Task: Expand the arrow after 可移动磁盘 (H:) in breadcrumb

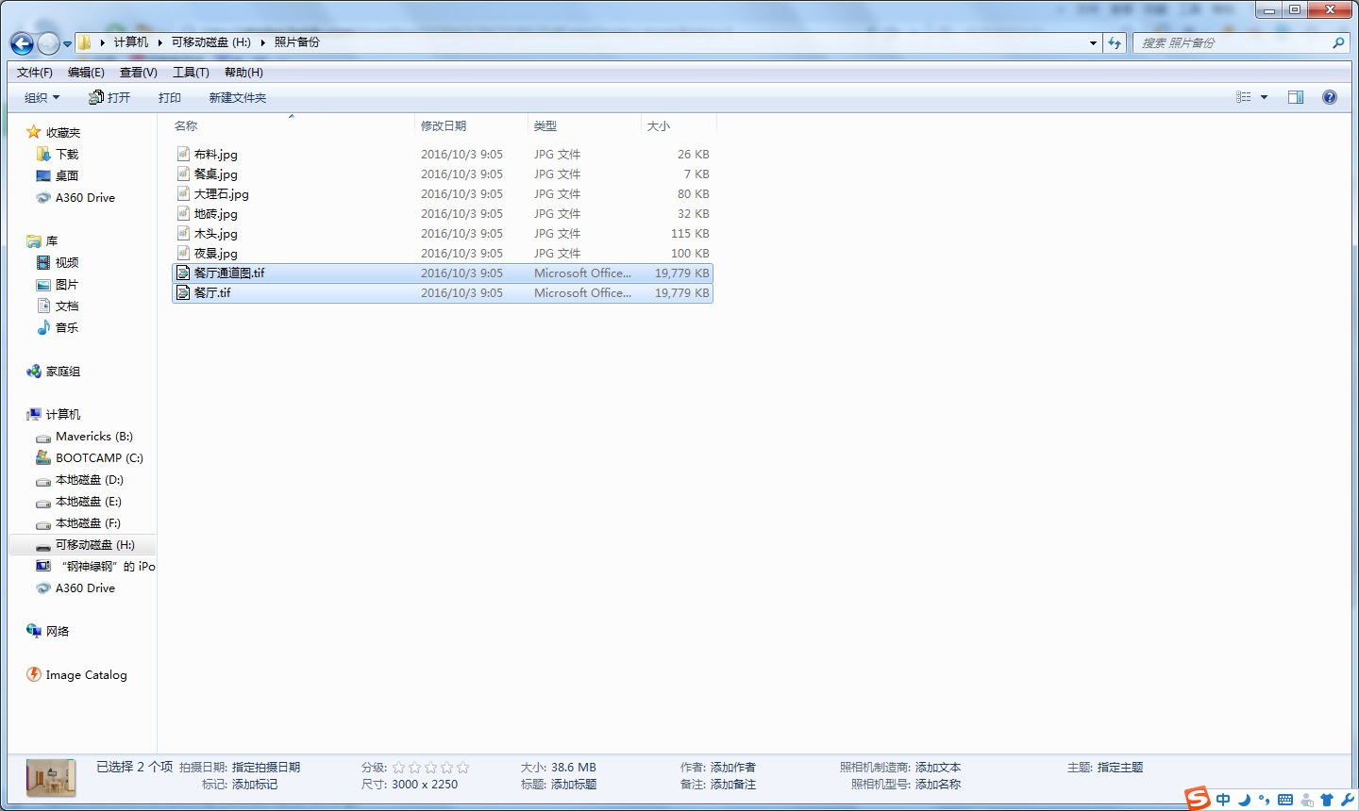Action: coord(263,42)
